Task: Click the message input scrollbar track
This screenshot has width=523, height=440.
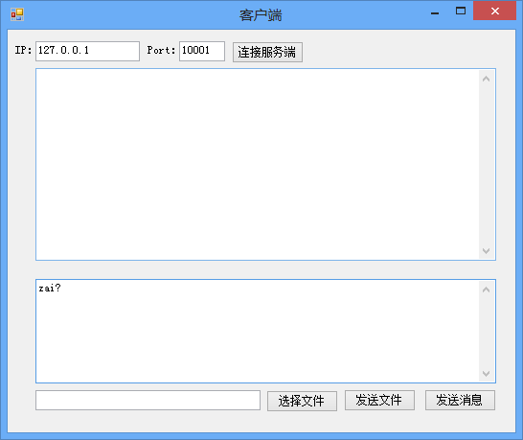Action: click(x=487, y=332)
